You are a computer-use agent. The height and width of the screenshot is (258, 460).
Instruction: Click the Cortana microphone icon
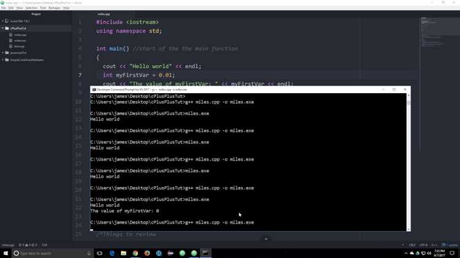click(x=89, y=253)
